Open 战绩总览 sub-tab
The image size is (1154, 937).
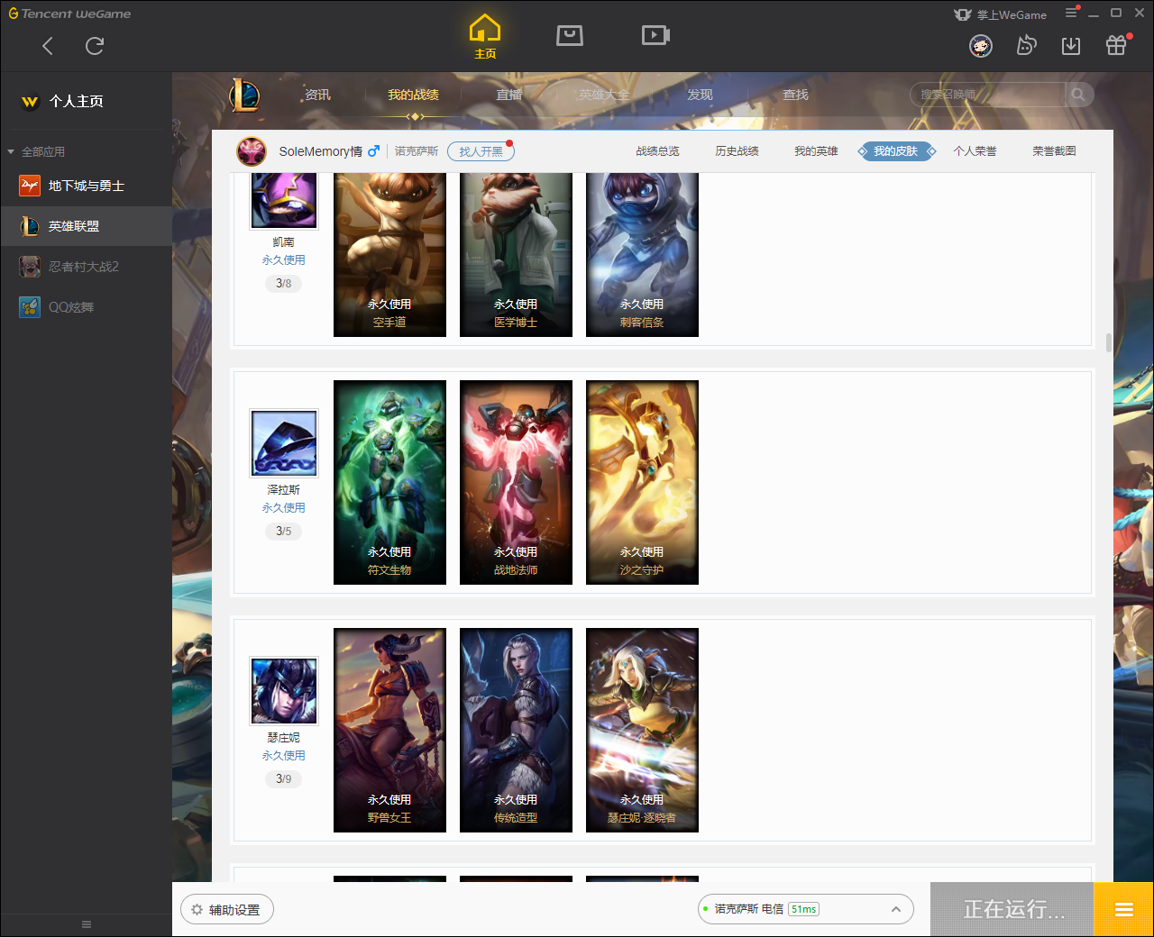pos(657,151)
